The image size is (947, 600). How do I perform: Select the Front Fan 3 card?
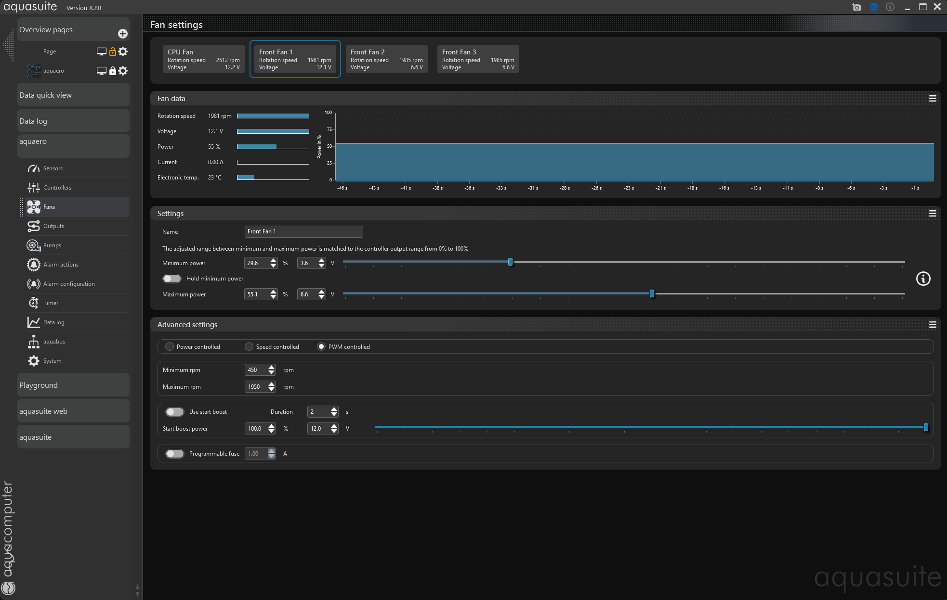coord(478,59)
